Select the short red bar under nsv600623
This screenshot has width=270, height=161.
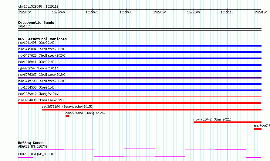pyautogui.click(x=258, y=129)
